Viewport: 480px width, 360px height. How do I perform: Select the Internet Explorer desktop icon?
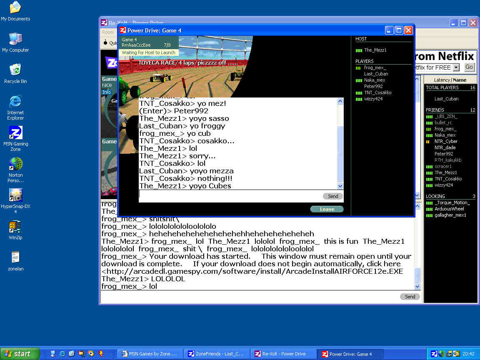[x=15, y=107]
